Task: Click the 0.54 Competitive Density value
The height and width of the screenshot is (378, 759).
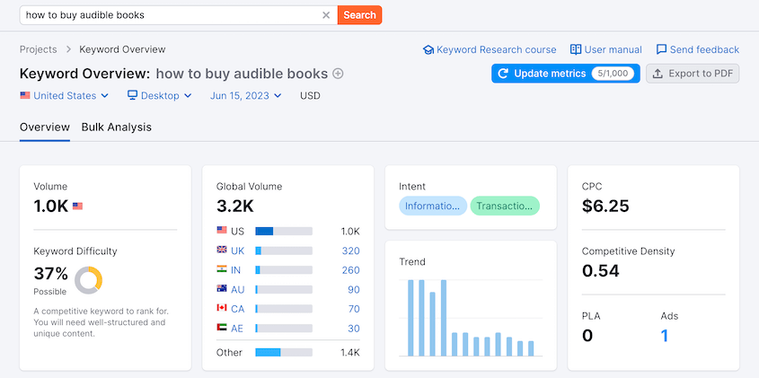Action: point(601,271)
